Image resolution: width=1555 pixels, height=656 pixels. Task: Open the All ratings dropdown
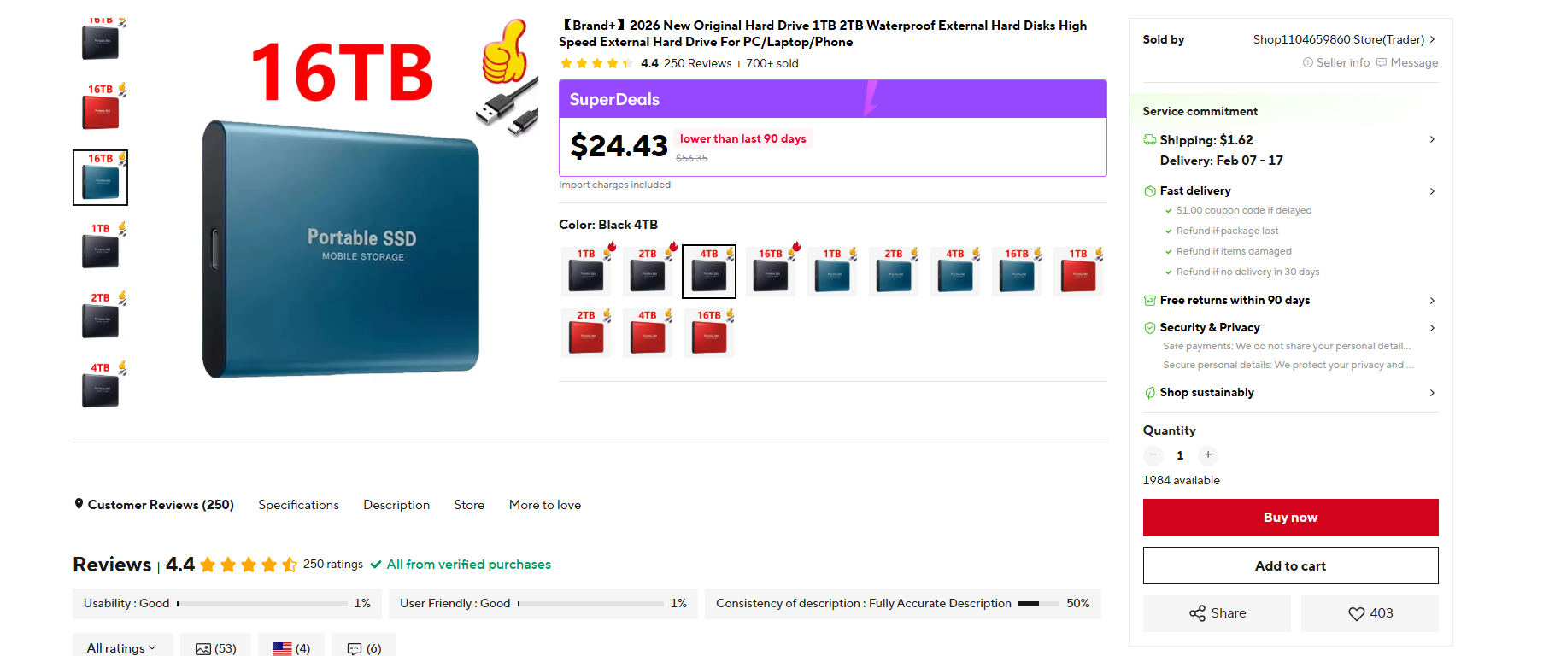point(122,648)
